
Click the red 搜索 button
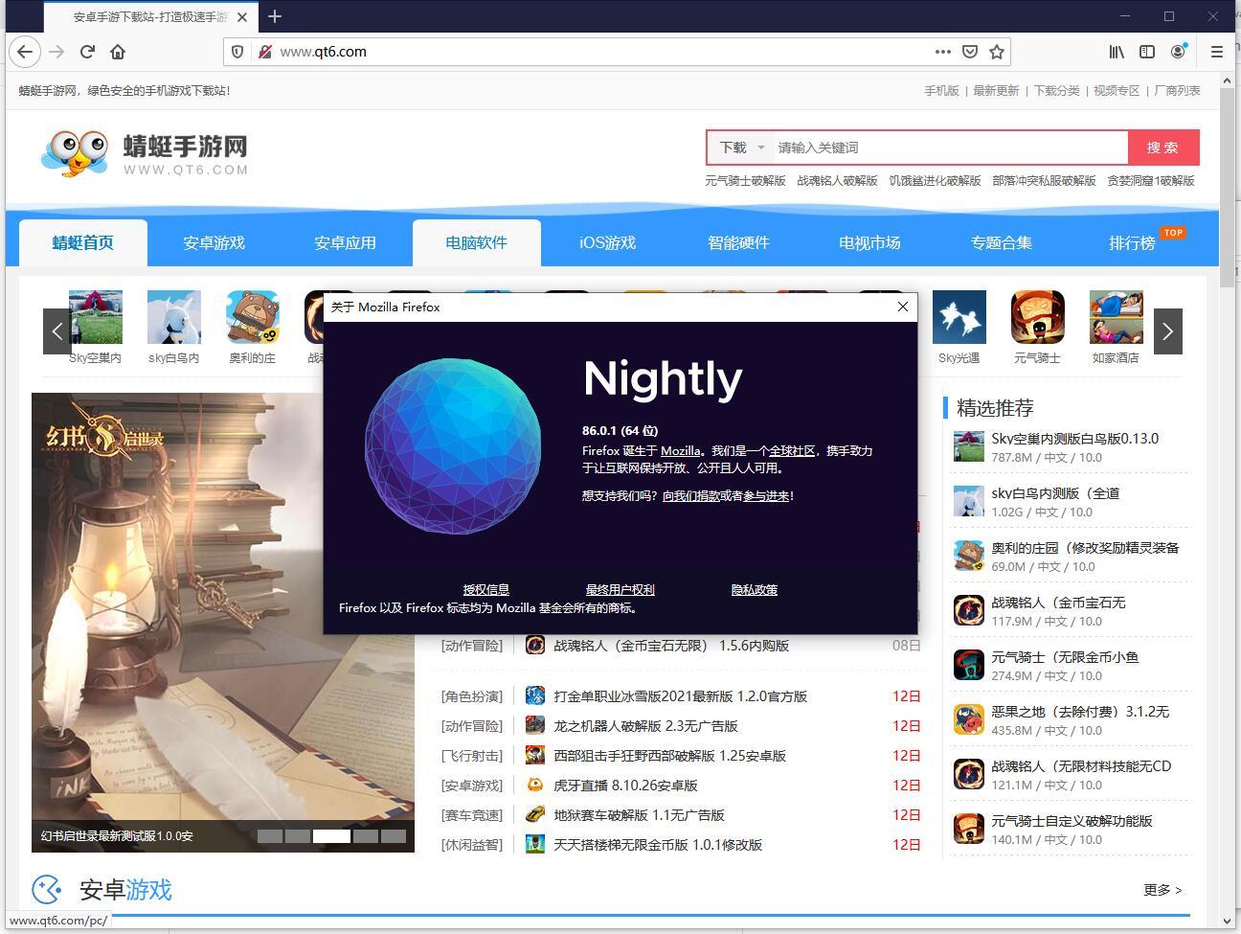click(1162, 148)
